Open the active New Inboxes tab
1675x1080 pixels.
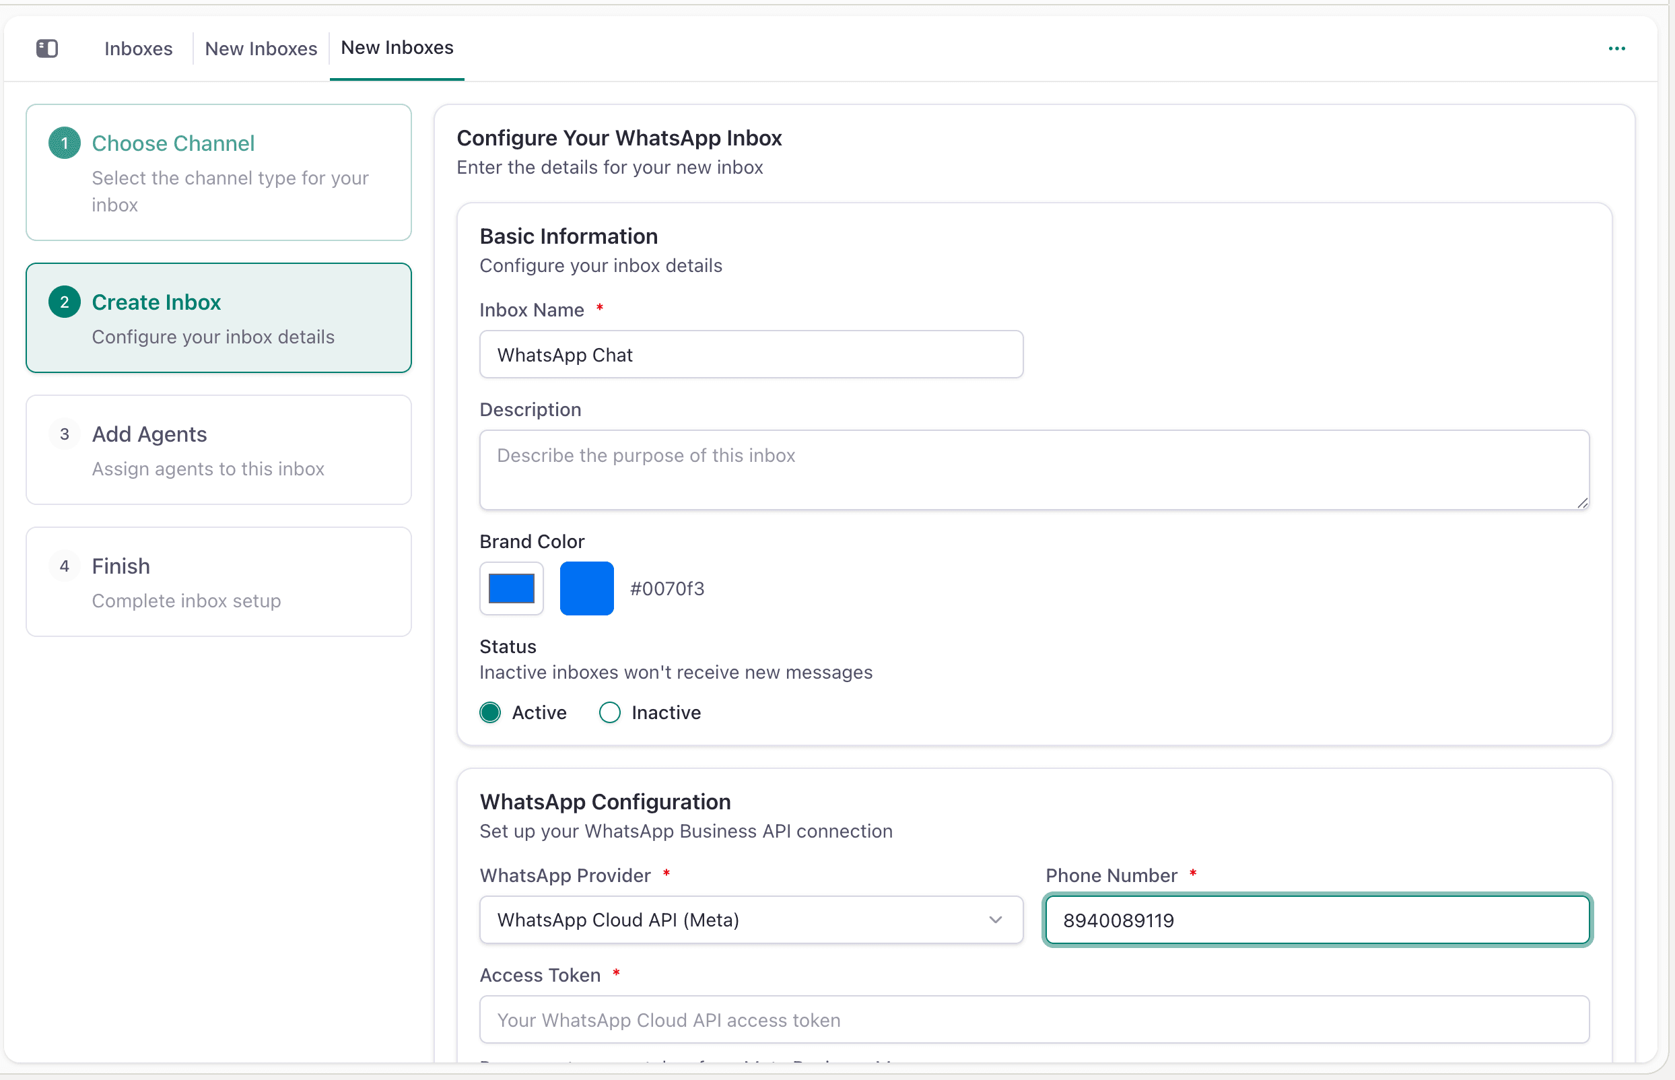397,48
